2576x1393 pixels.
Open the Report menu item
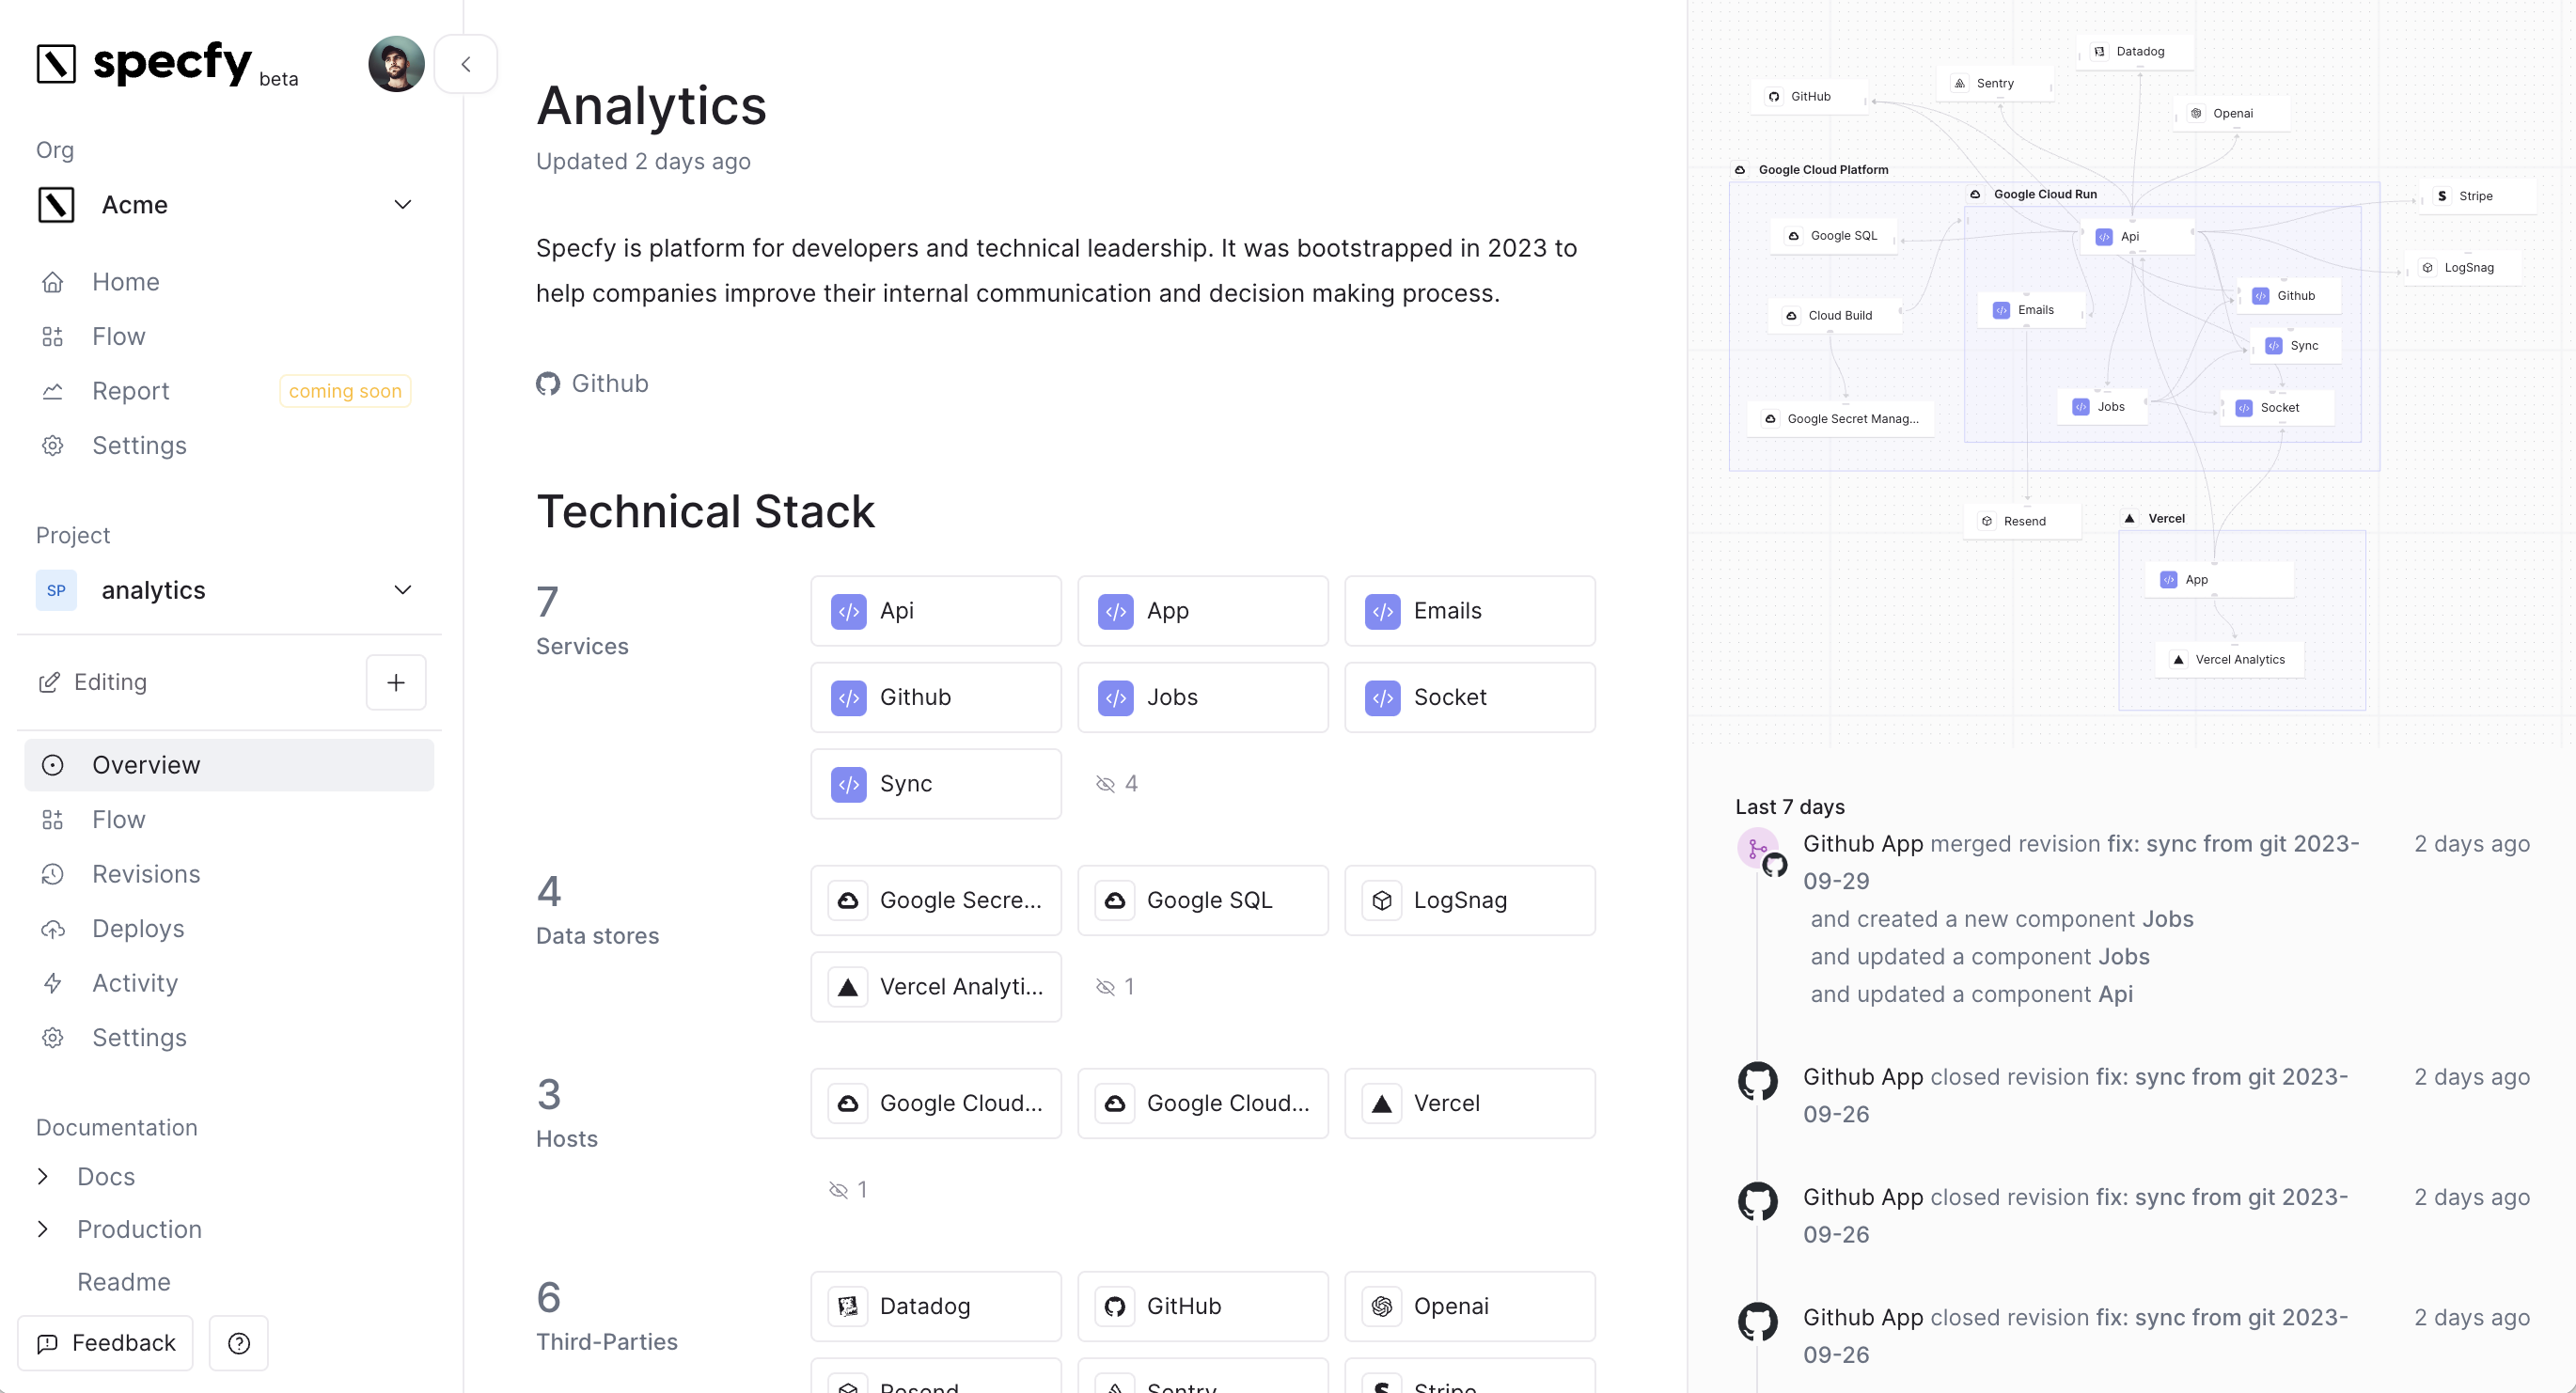click(130, 391)
